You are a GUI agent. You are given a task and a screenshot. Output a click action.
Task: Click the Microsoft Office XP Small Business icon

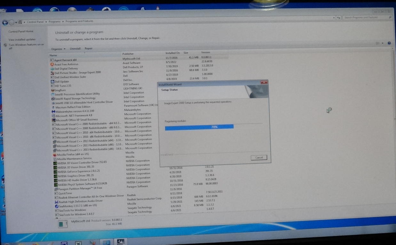pyautogui.click(x=54, y=120)
